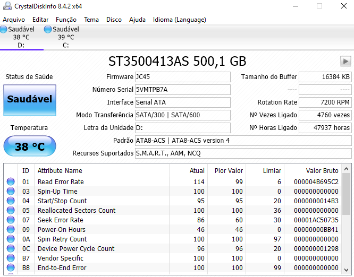Select the Power-On Hours row name

62,229
